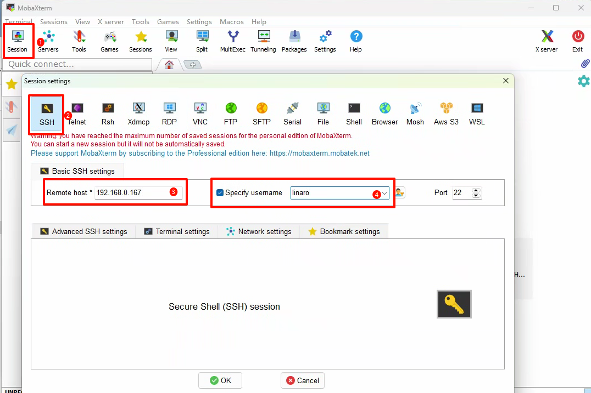The width and height of the screenshot is (591, 393).
Task: Select the File session type
Action: point(323,114)
